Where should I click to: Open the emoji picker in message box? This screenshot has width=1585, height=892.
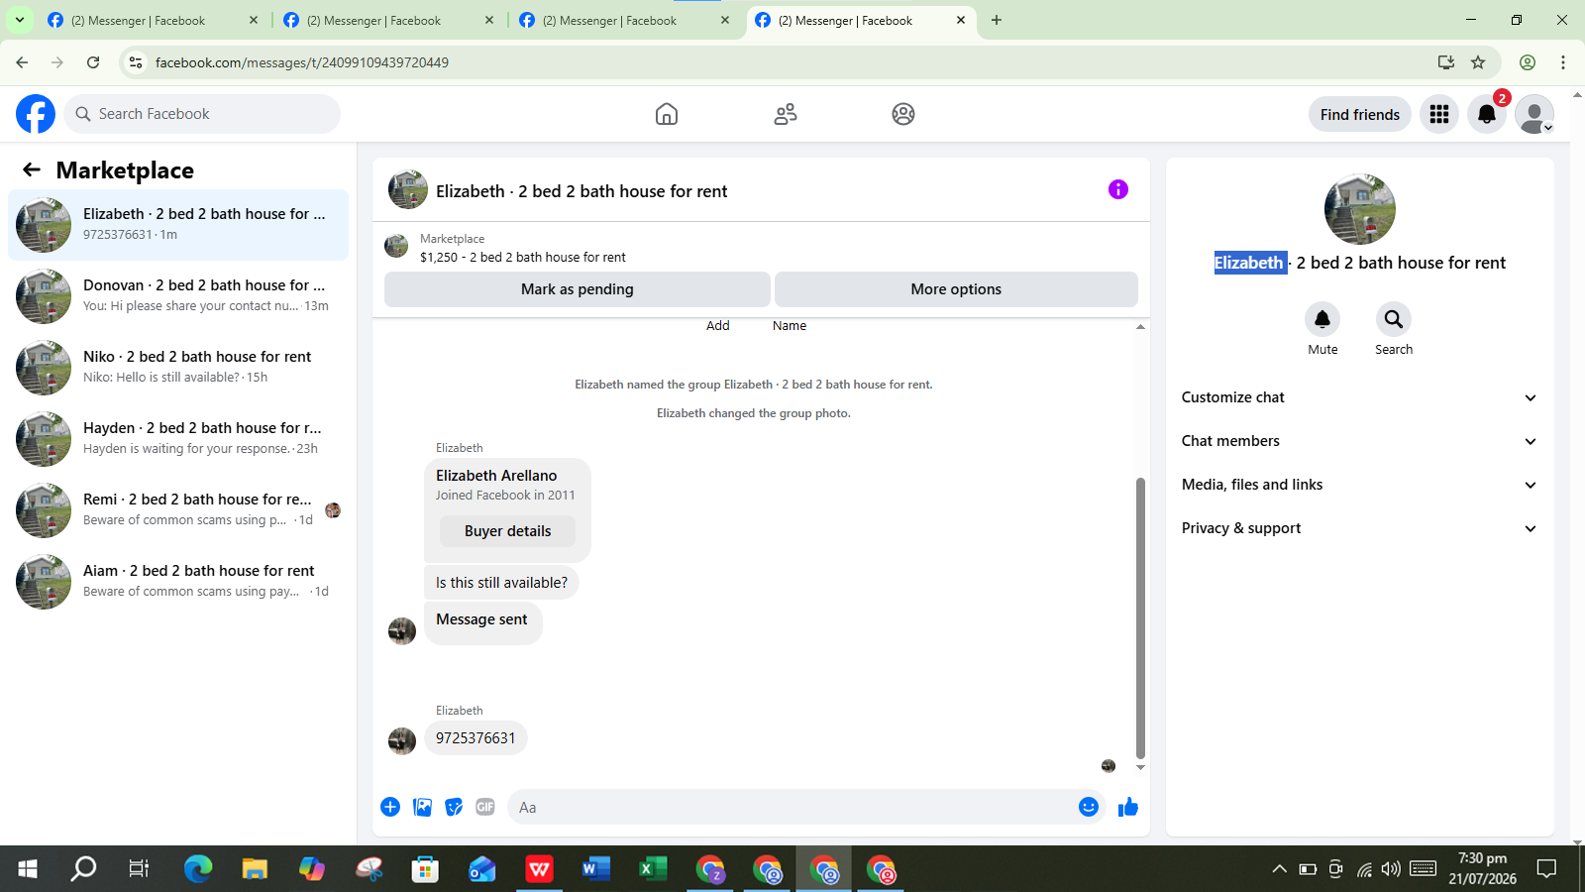tap(1089, 807)
